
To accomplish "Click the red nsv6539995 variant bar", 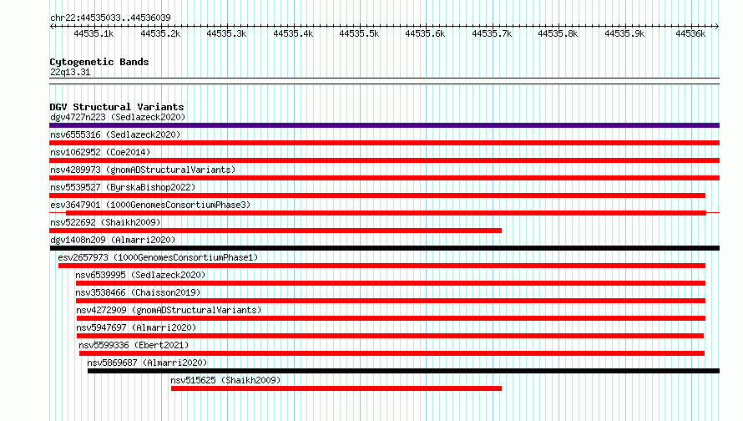I will (x=391, y=283).
